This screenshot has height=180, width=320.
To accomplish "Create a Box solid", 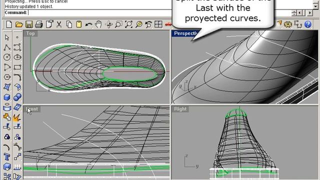I will click(x=7, y=97).
